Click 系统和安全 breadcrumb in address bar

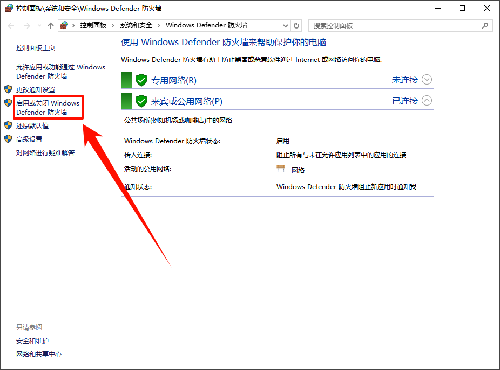[x=136, y=25]
